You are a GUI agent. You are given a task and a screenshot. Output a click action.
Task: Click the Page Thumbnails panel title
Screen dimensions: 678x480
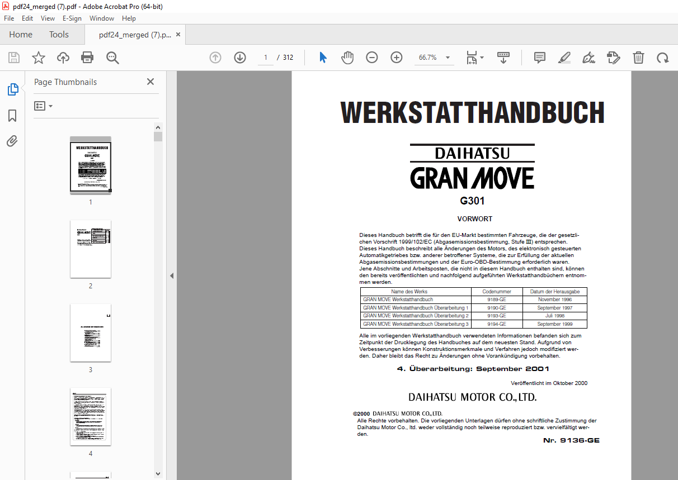[65, 82]
